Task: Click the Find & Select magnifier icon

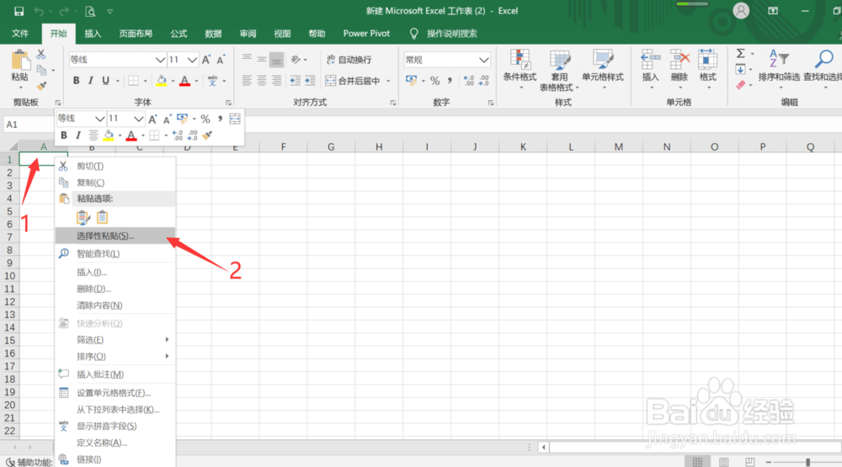Action: [824, 59]
